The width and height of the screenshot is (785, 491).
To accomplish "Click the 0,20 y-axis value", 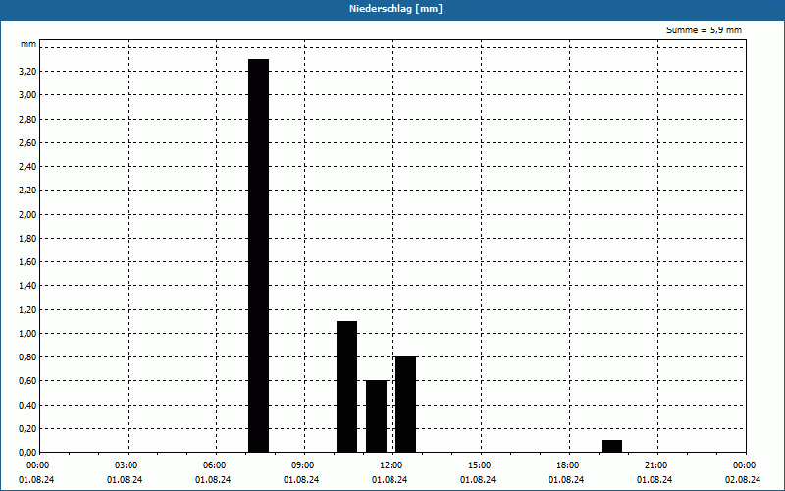I will tap(27, 429).
